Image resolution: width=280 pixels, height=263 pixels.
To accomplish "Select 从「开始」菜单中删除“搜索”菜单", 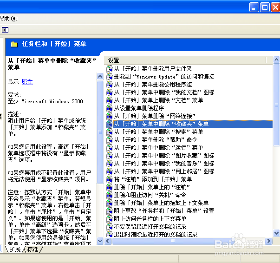I will pos(158,132).
